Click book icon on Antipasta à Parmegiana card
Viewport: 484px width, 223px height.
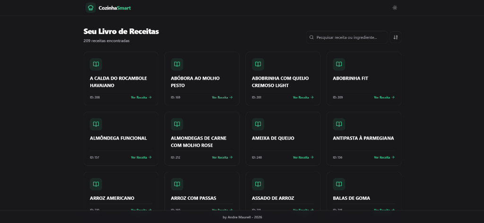point(338,124)
